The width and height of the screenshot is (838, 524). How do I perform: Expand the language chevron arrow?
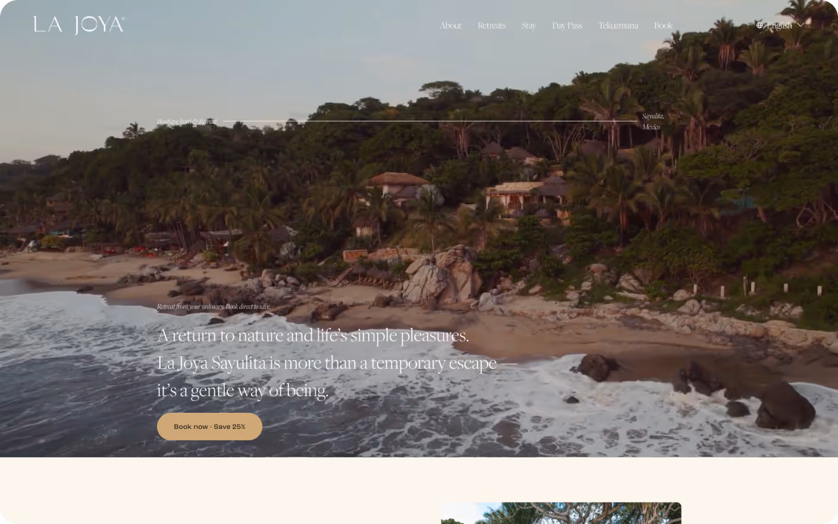click(x=801, y=25)
